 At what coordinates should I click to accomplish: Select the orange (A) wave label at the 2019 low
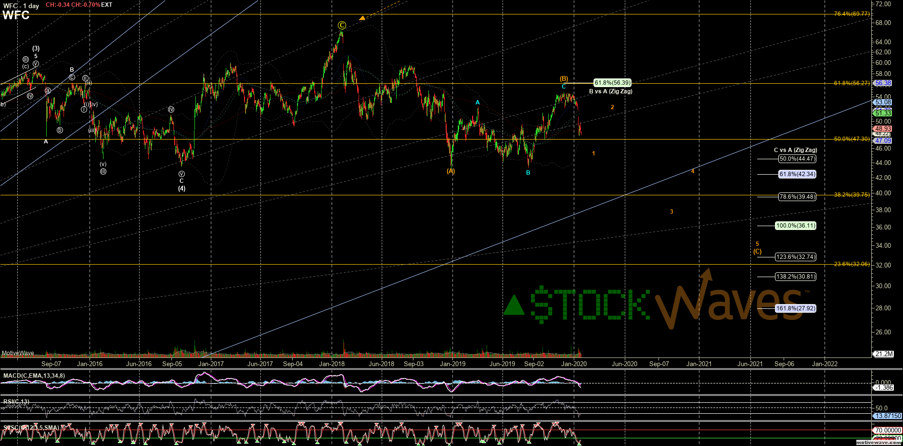click(x=451, y=171)
